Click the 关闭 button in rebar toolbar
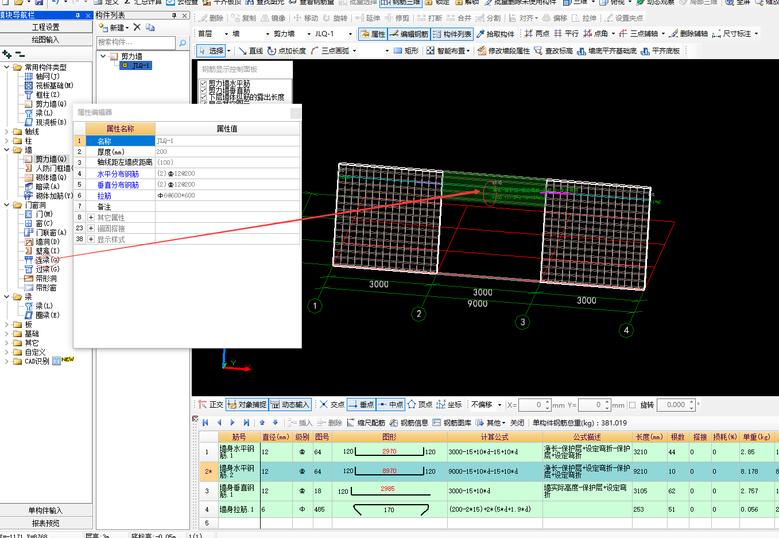779x538 pixels. click(x=517, y=423)
